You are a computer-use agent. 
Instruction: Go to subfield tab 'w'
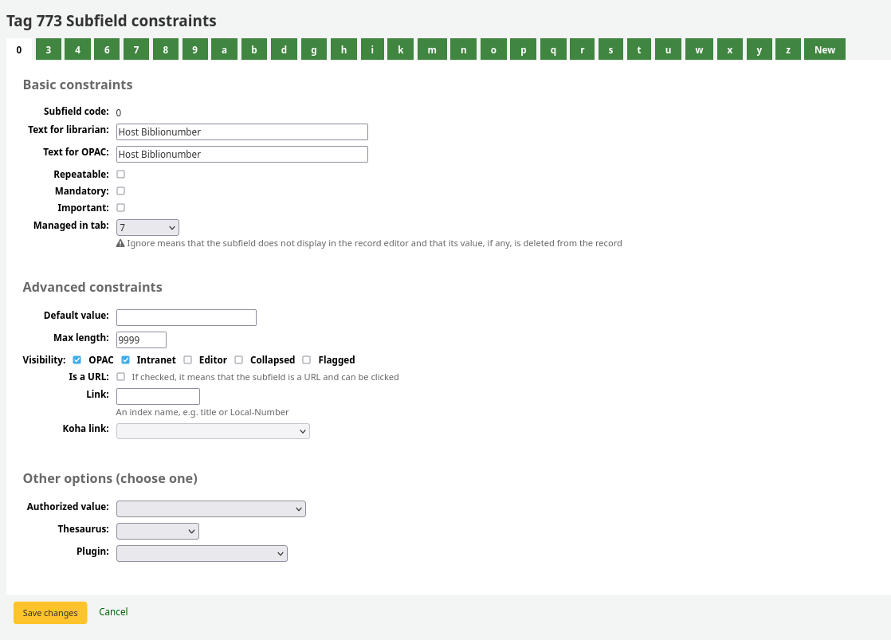[699, 49]
